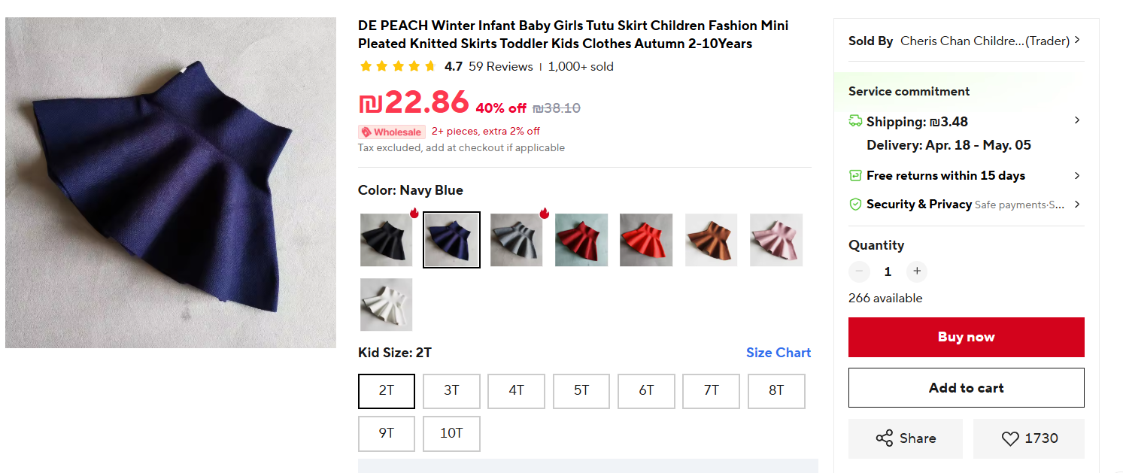The width and height of the screenshot is (1123, 473).
Task: Select the red skirt color swatch
Action: click(581, 240)
